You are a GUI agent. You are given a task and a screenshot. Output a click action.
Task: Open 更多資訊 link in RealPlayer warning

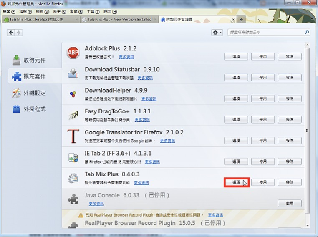click(215, 215)
